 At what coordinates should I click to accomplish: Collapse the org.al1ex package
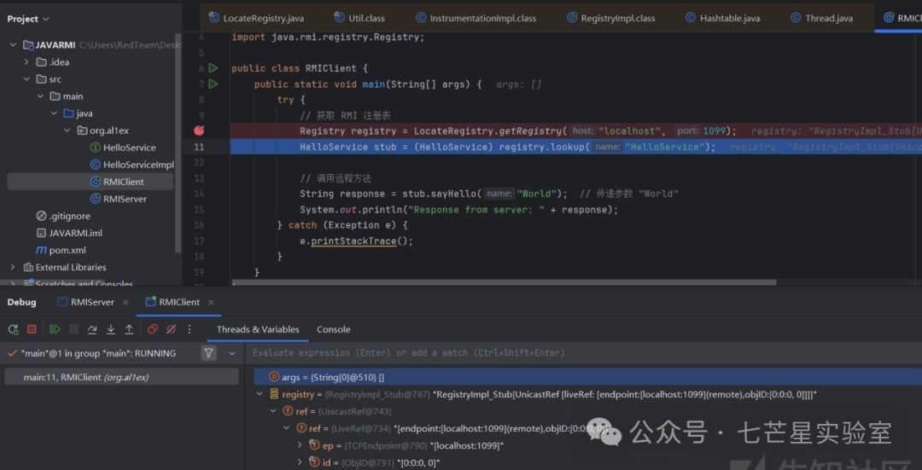pyautogui.click(x=67, y=131)
